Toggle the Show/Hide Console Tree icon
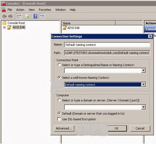156x144 pixels. [19, 16]
